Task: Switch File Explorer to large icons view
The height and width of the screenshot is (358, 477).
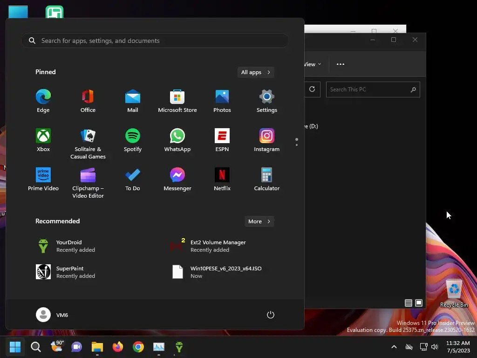Action: click(x=419, y=303)
